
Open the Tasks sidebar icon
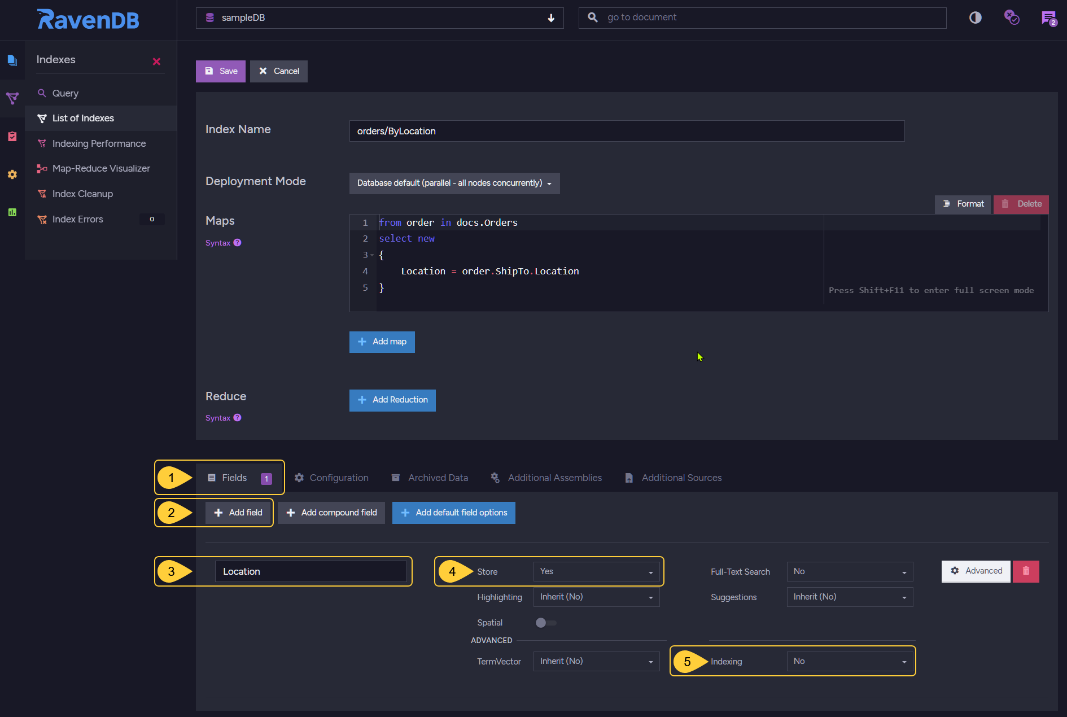[12, 136]
